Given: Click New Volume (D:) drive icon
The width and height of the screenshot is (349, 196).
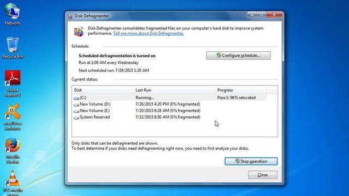Looking at the screenshot, I should pos(76,105).
